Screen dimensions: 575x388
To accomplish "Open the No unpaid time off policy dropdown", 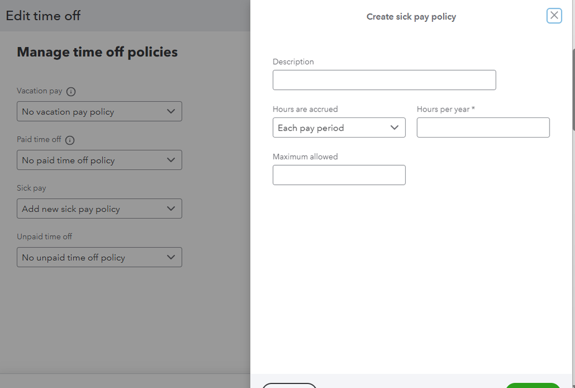I will pyautogui.click(x=86, y=257).
